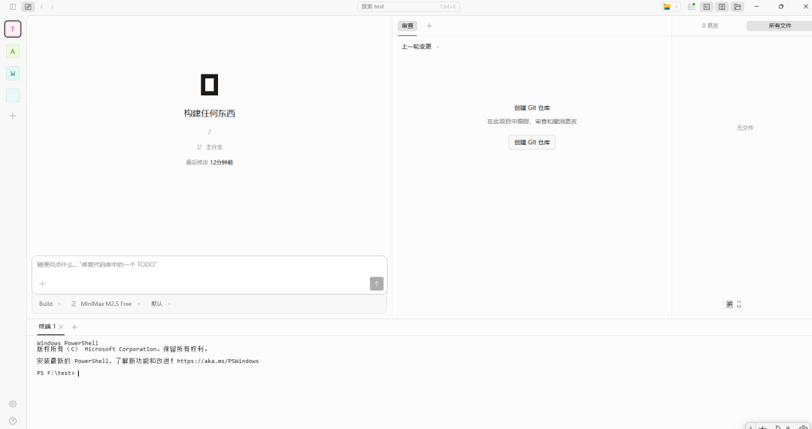Viewport: 812px width, 429px height.
Task: Open the server status icon with green dot
Action: [x=692, y=7]
